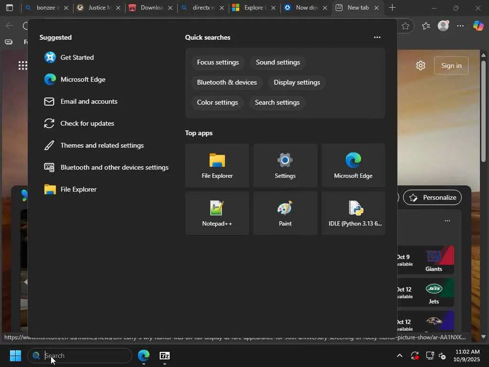Screen dimensions: 489x367
Task: Open File Explorer in Suggested list
Action: [x=71, y=189]
